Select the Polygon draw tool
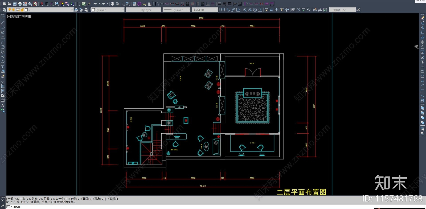 click(x=3, y=32)
